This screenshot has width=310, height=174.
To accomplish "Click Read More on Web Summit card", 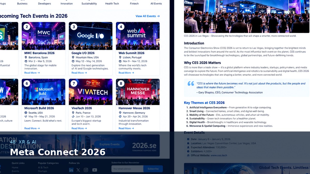I will (x=126, y=73).
